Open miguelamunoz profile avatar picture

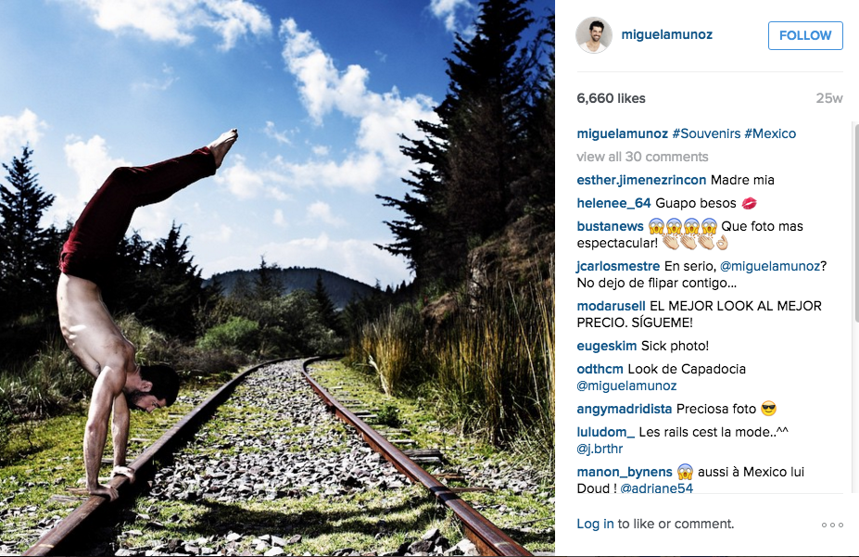click(594, 35)
